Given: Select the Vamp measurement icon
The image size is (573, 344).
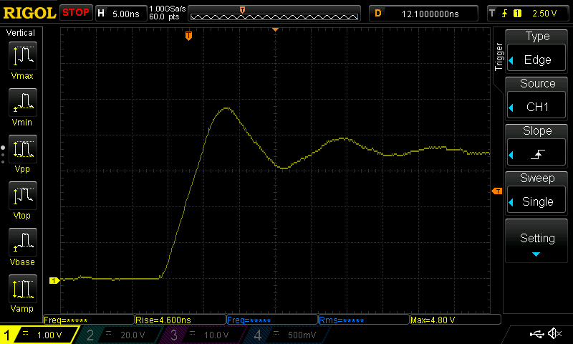Looking at the screenshot, I should 22,293.
